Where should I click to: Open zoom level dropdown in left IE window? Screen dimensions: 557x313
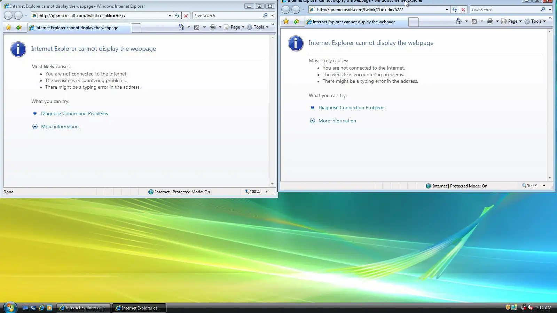click(x=266, y=192)
